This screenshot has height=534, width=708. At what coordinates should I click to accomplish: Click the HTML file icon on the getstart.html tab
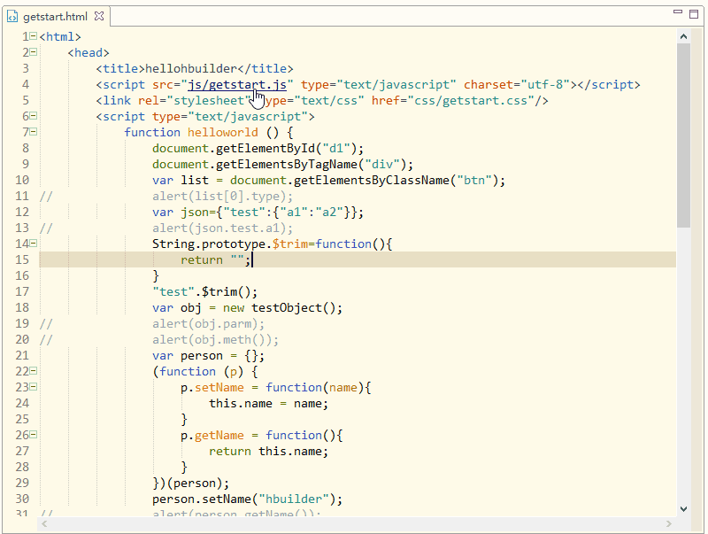[x=12, y=16]
